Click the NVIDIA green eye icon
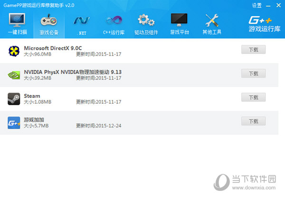 (14, 75)
